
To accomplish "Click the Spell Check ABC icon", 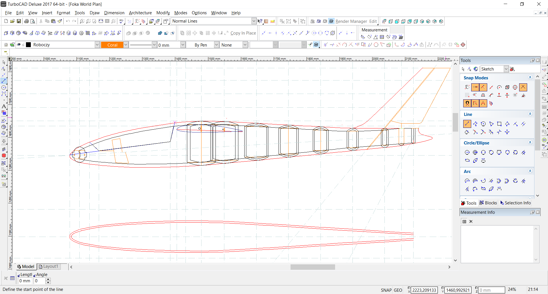I will [x=122, y=21].
